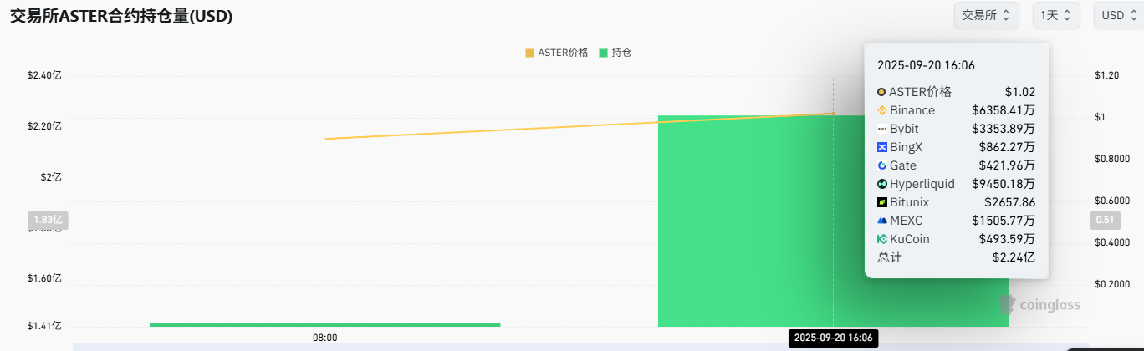Click the coinglass watermark logo
Image resolution: width=1144 pixels, height=351 pixels.
point(1039,305)
